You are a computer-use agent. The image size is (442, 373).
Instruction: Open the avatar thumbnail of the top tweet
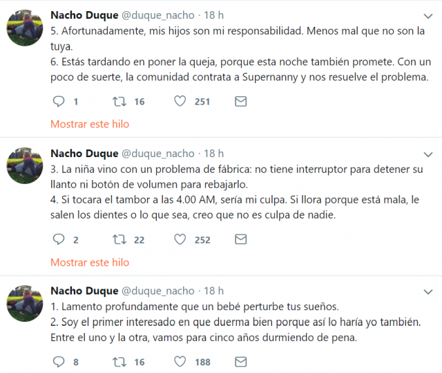(26, 28)
